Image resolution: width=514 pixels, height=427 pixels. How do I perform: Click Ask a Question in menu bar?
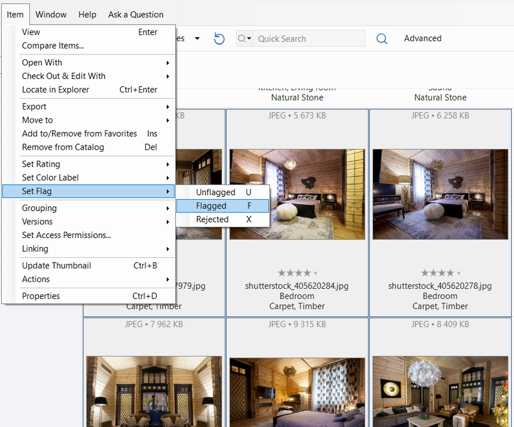click(x=136, y=14)
